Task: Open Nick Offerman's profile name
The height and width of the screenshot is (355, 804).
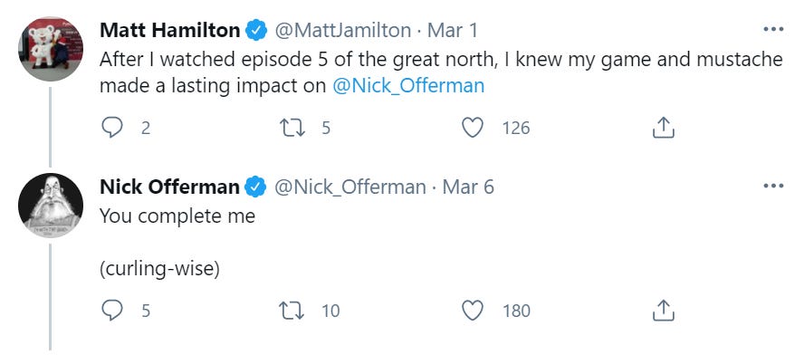Action: [169, 187]
